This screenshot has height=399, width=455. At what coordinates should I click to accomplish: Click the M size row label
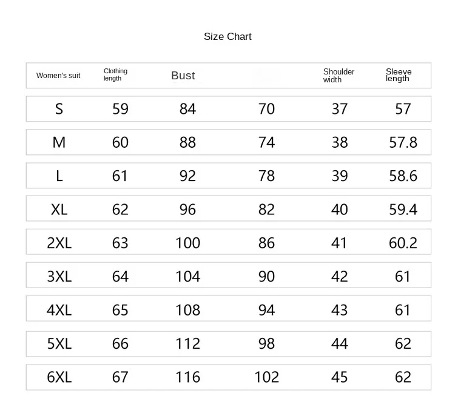59,142
